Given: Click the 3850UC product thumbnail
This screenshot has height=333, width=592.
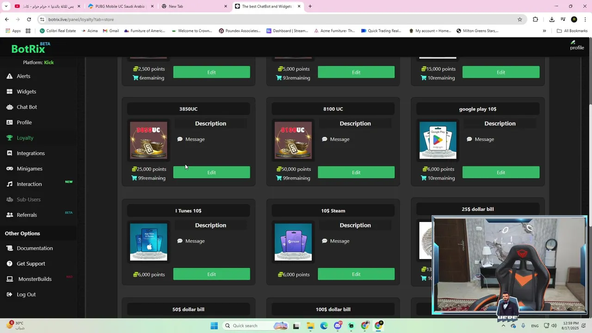Looking at the screenshot, I should pos(148,140).
